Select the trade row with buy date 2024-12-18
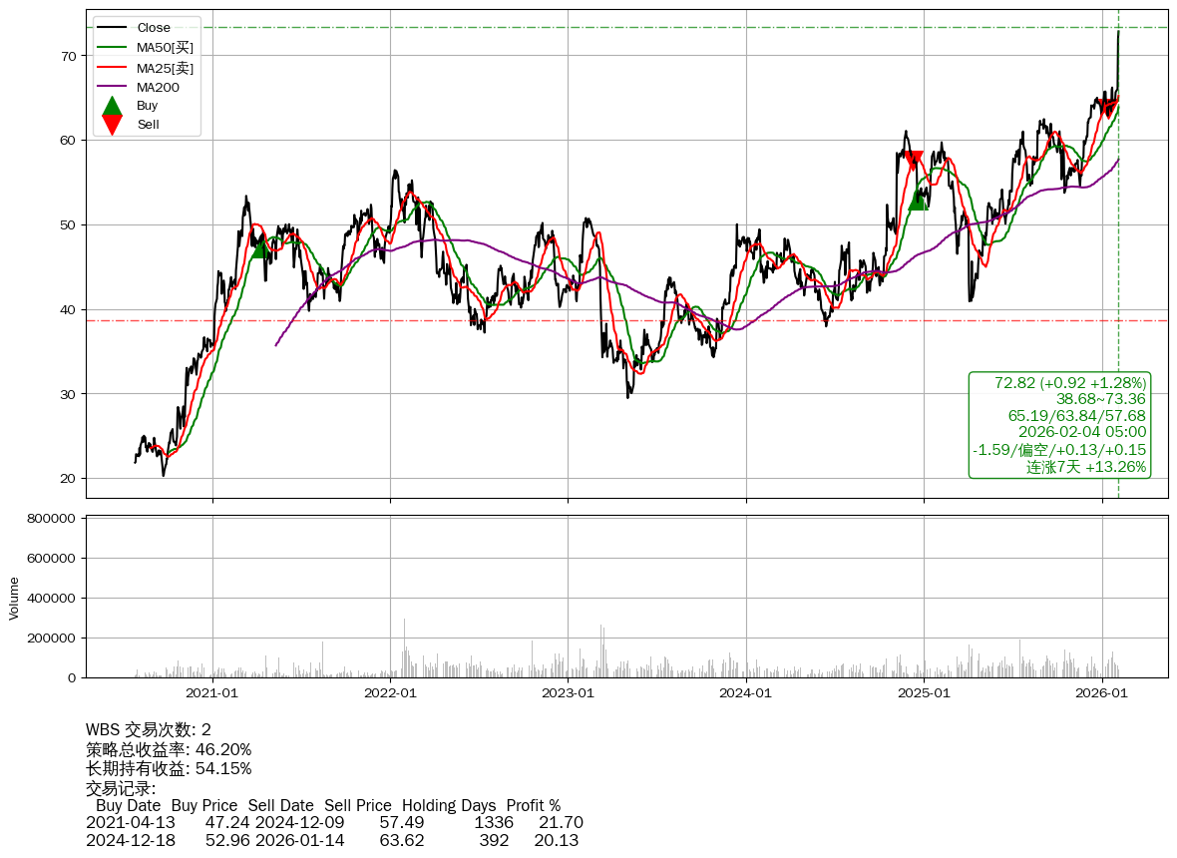Image resolution: width=1177 pixels, height=858 pixels. 332,840
